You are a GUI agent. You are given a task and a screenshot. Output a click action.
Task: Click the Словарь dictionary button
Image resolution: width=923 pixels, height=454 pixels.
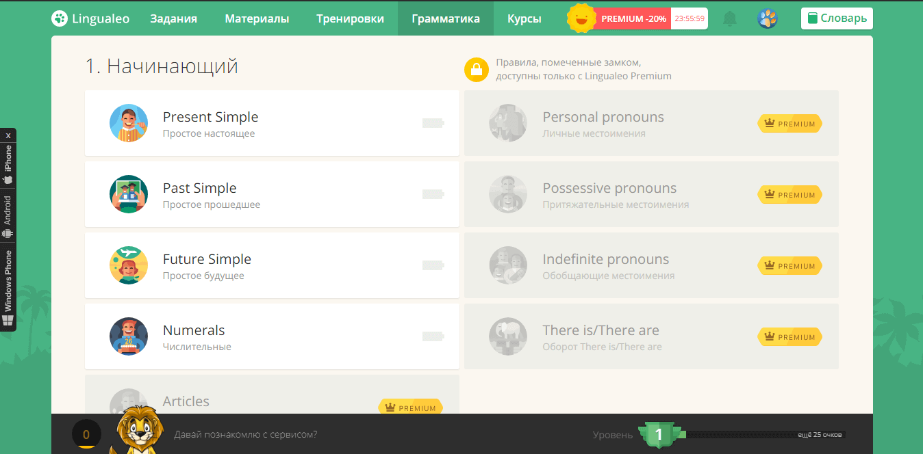837,18
